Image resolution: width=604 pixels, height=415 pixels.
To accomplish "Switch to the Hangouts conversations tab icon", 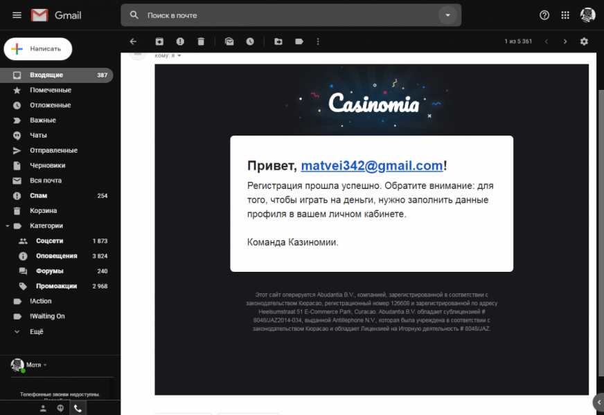I will [x=60, y=409].
